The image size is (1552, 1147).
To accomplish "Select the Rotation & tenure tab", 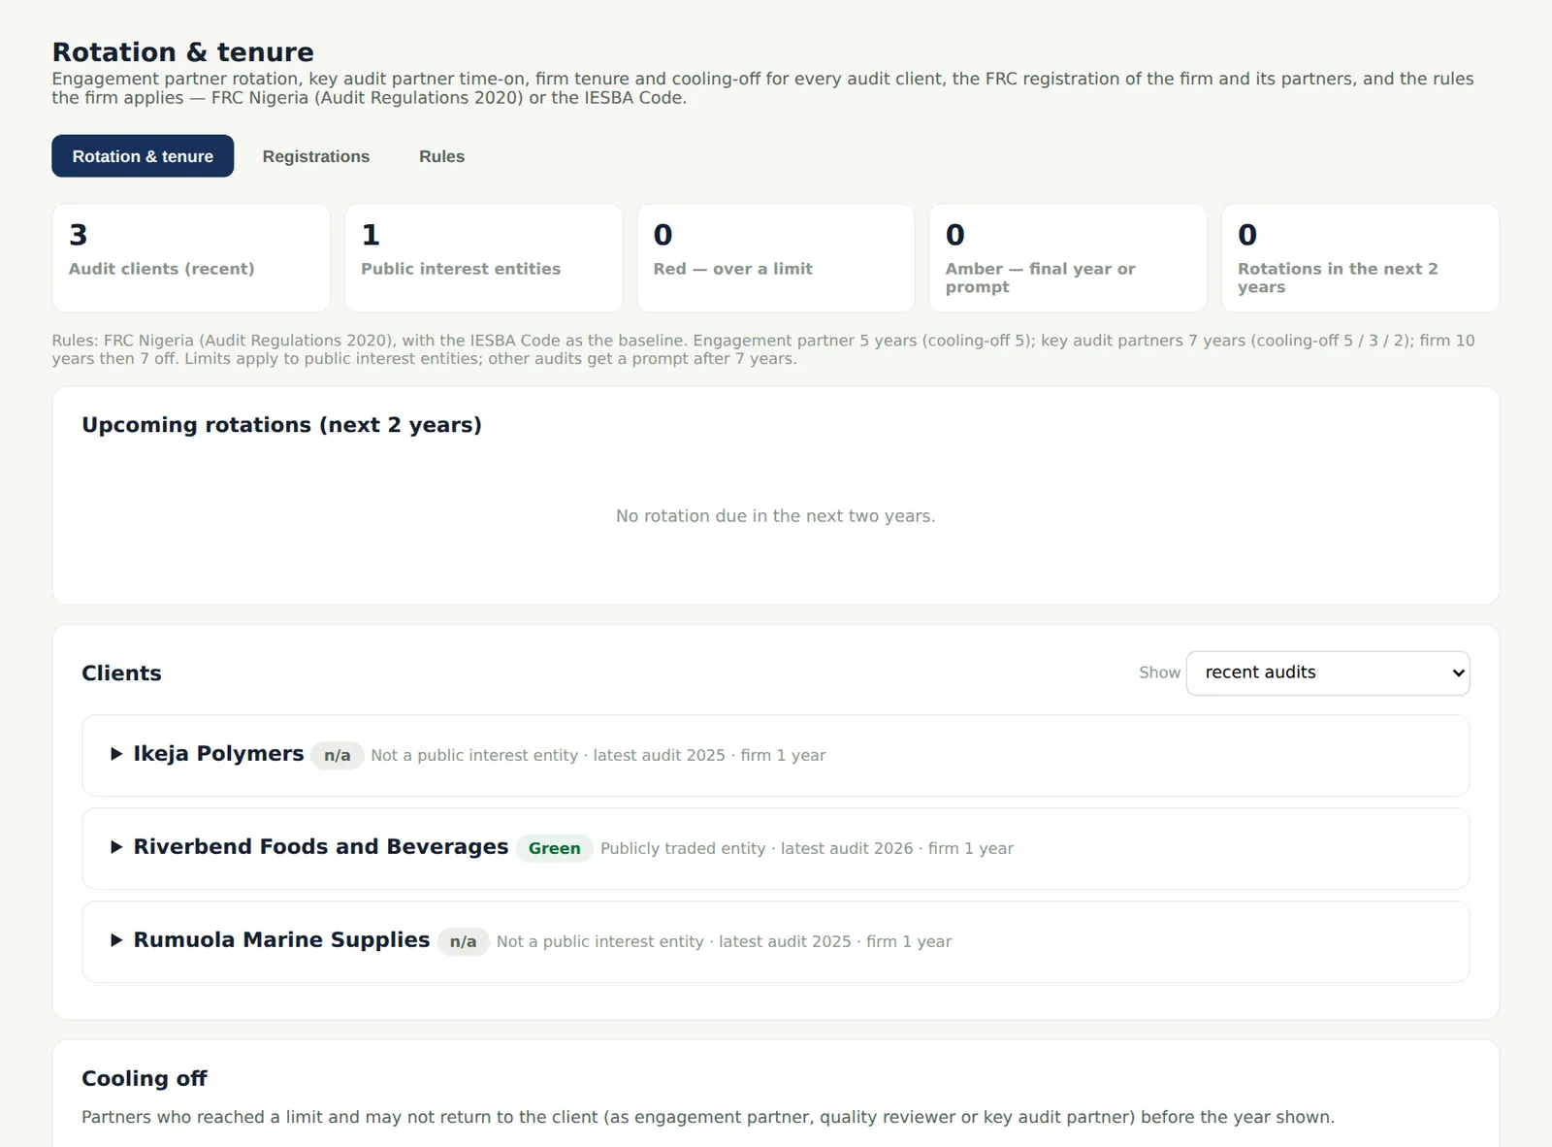I will [x=143, y=156].
